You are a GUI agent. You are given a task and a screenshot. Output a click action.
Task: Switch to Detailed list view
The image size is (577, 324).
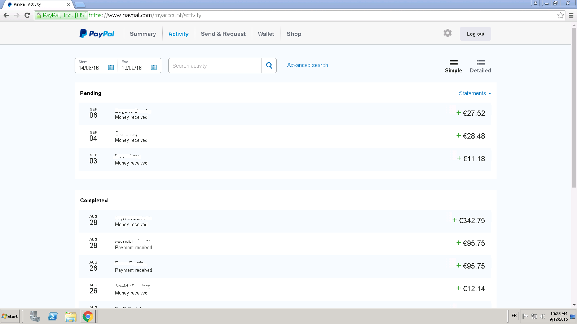coord(480,67)
